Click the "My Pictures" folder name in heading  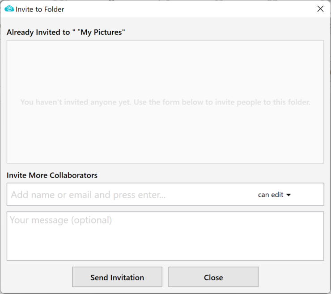click(102, 32)
